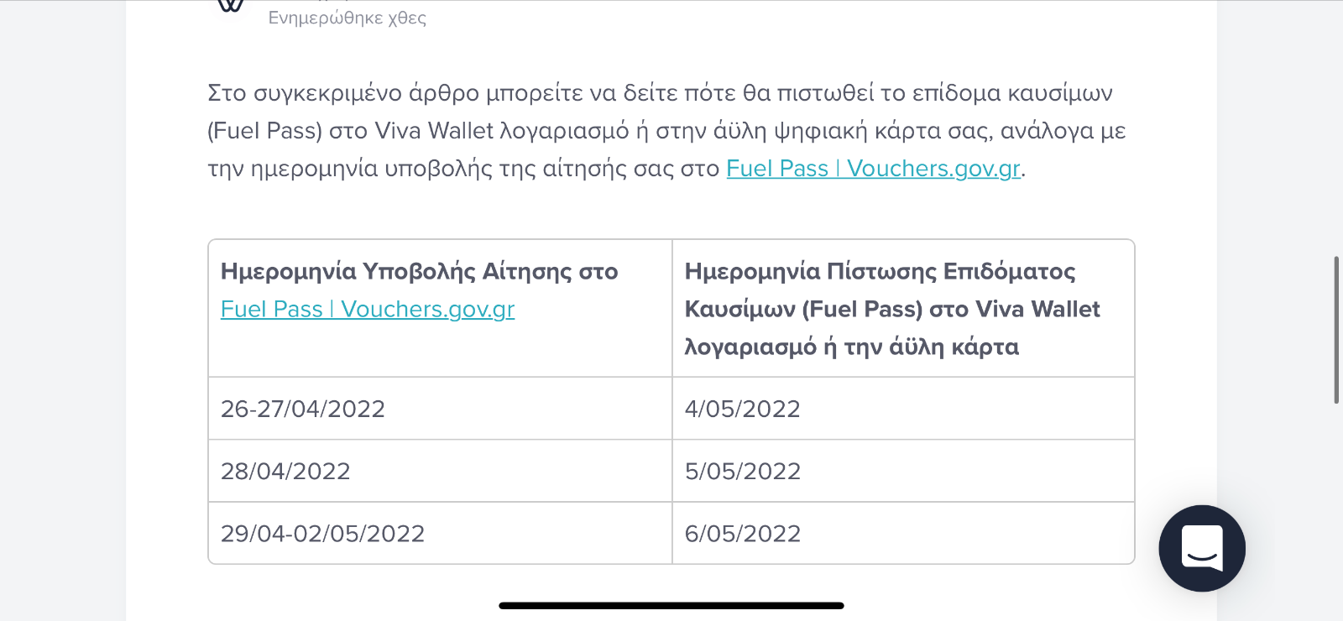Click the 'Ενημερώθηκε χθες' updated label
Image resolution: width=1343 pixels, height=621 pixels.
pyautogui.click(x=348, y=18)
